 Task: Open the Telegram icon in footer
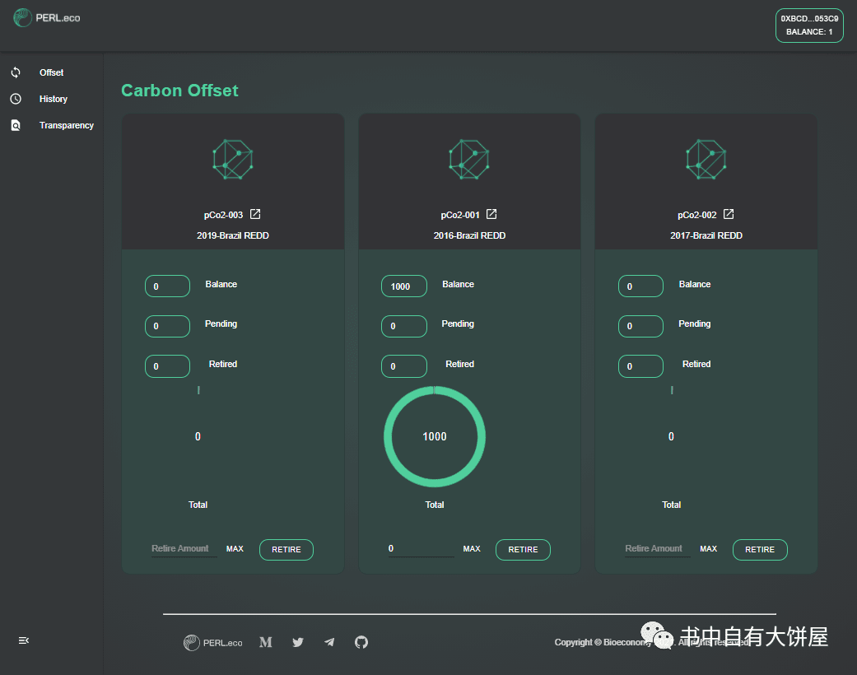pos(329,642)
